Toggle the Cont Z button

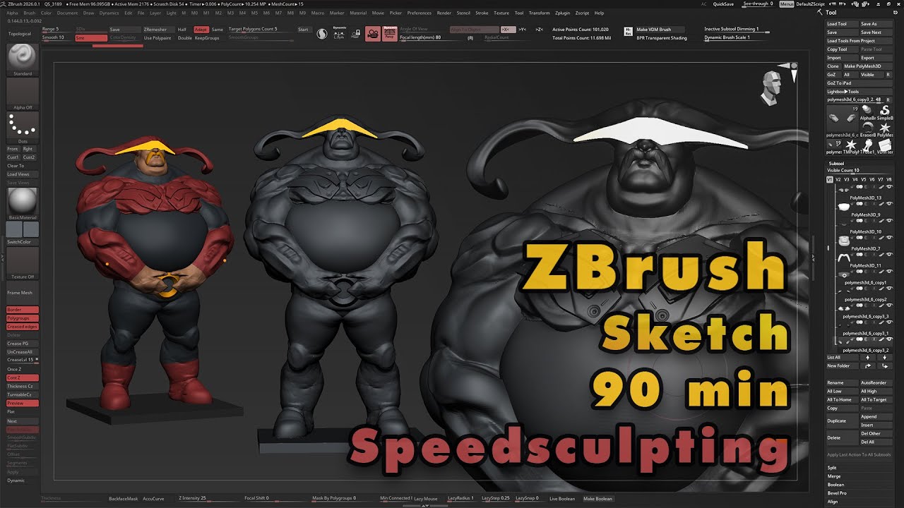click(22, 377)
